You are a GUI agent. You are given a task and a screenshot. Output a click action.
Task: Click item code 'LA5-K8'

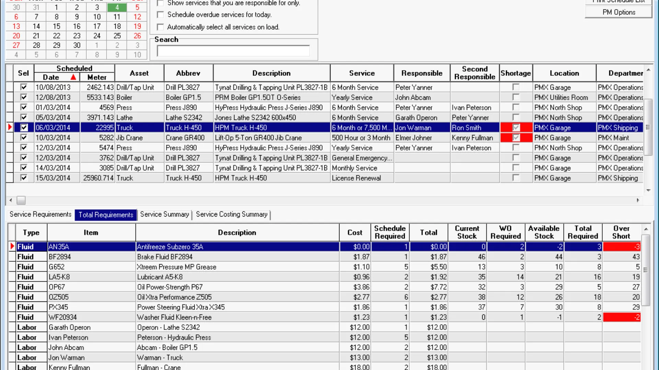coord(91,277)
